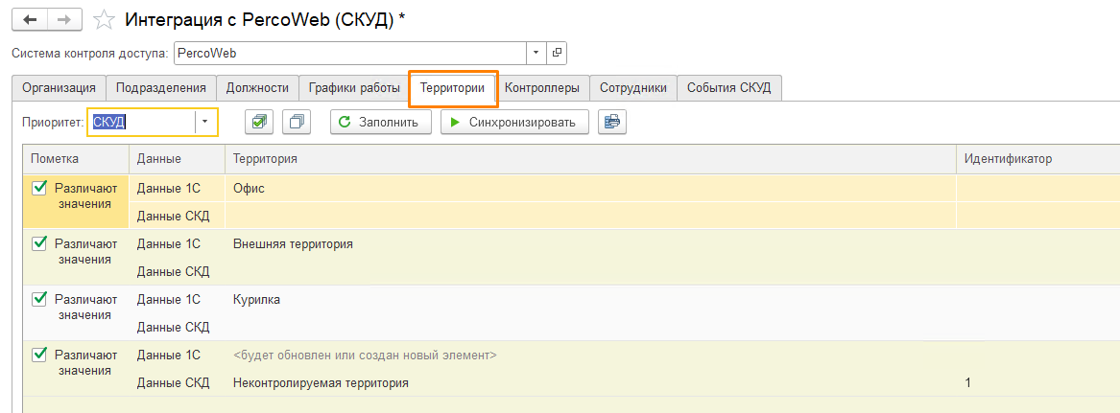Screen dimensions: 1120x413
Task: Click the Идентификатор column header
Action: [x=1008, y=158]
